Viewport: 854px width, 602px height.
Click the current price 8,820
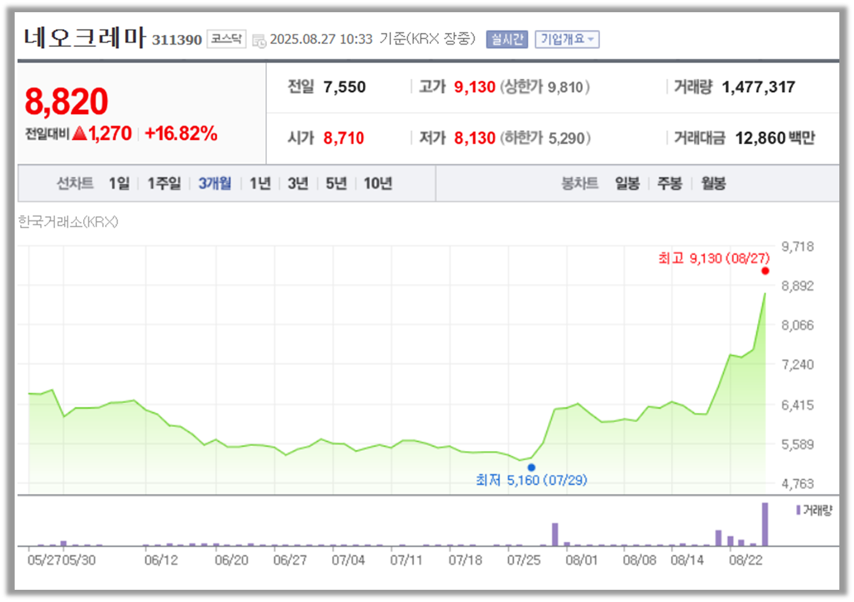pyautogui.click(x=67, y=101)
